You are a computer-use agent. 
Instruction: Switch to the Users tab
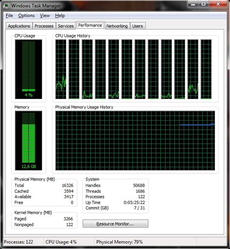pyautogui.click(x=137, y=26)
